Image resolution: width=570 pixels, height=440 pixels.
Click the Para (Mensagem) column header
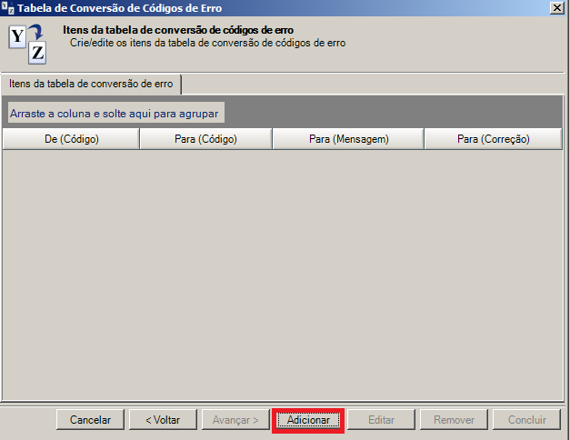(348, 139)
